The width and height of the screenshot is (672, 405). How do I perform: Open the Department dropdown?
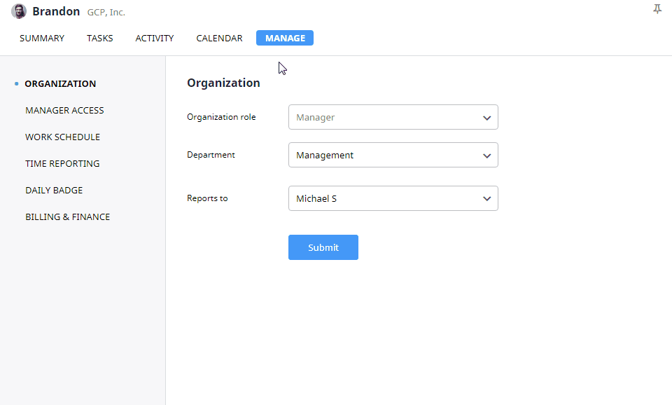393,156
